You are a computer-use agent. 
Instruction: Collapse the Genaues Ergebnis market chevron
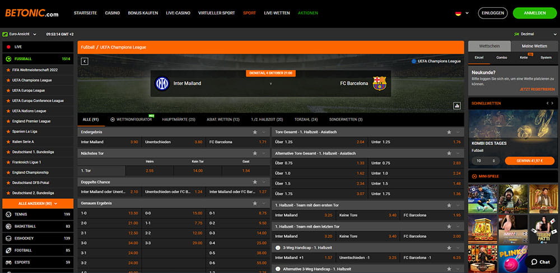click(x=264, y=203)
